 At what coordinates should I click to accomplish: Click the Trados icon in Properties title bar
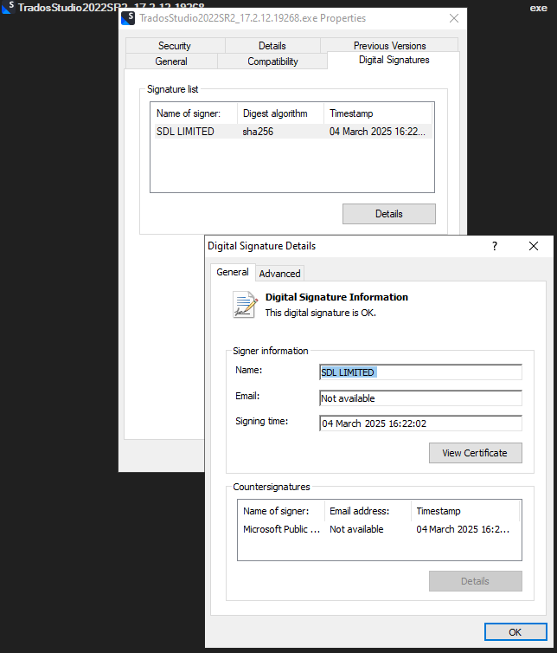(x=128, y=18)
